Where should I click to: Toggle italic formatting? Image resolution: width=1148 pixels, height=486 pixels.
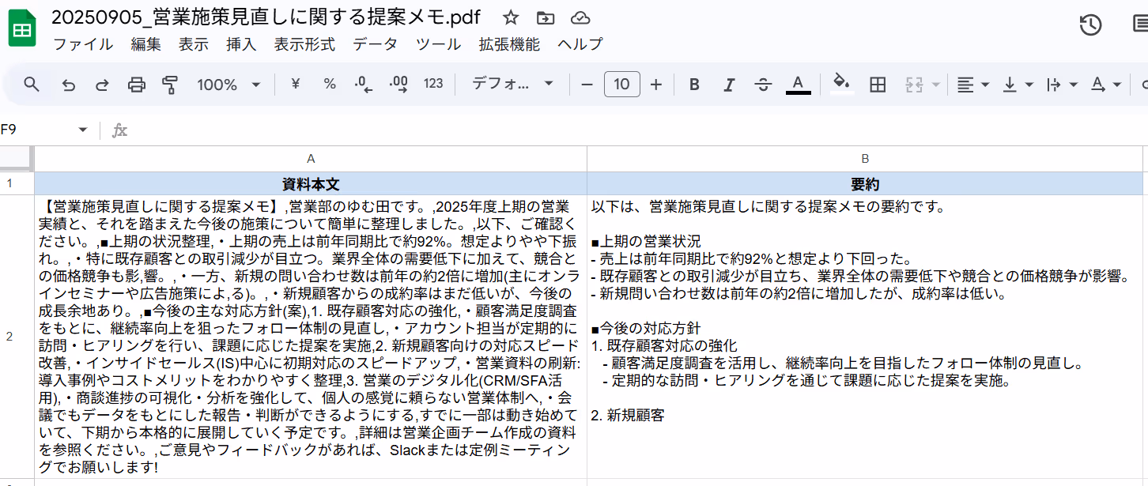(729, 85)
